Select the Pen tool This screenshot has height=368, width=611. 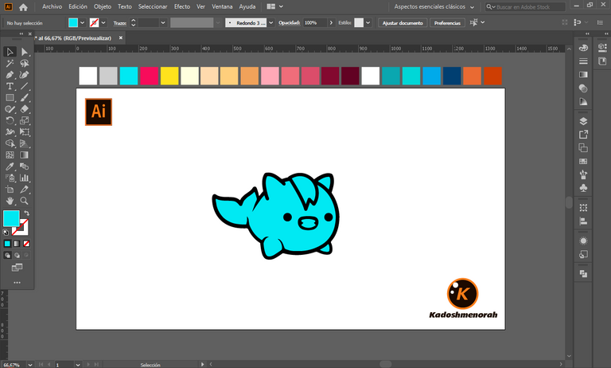click(x=10, y=75)
